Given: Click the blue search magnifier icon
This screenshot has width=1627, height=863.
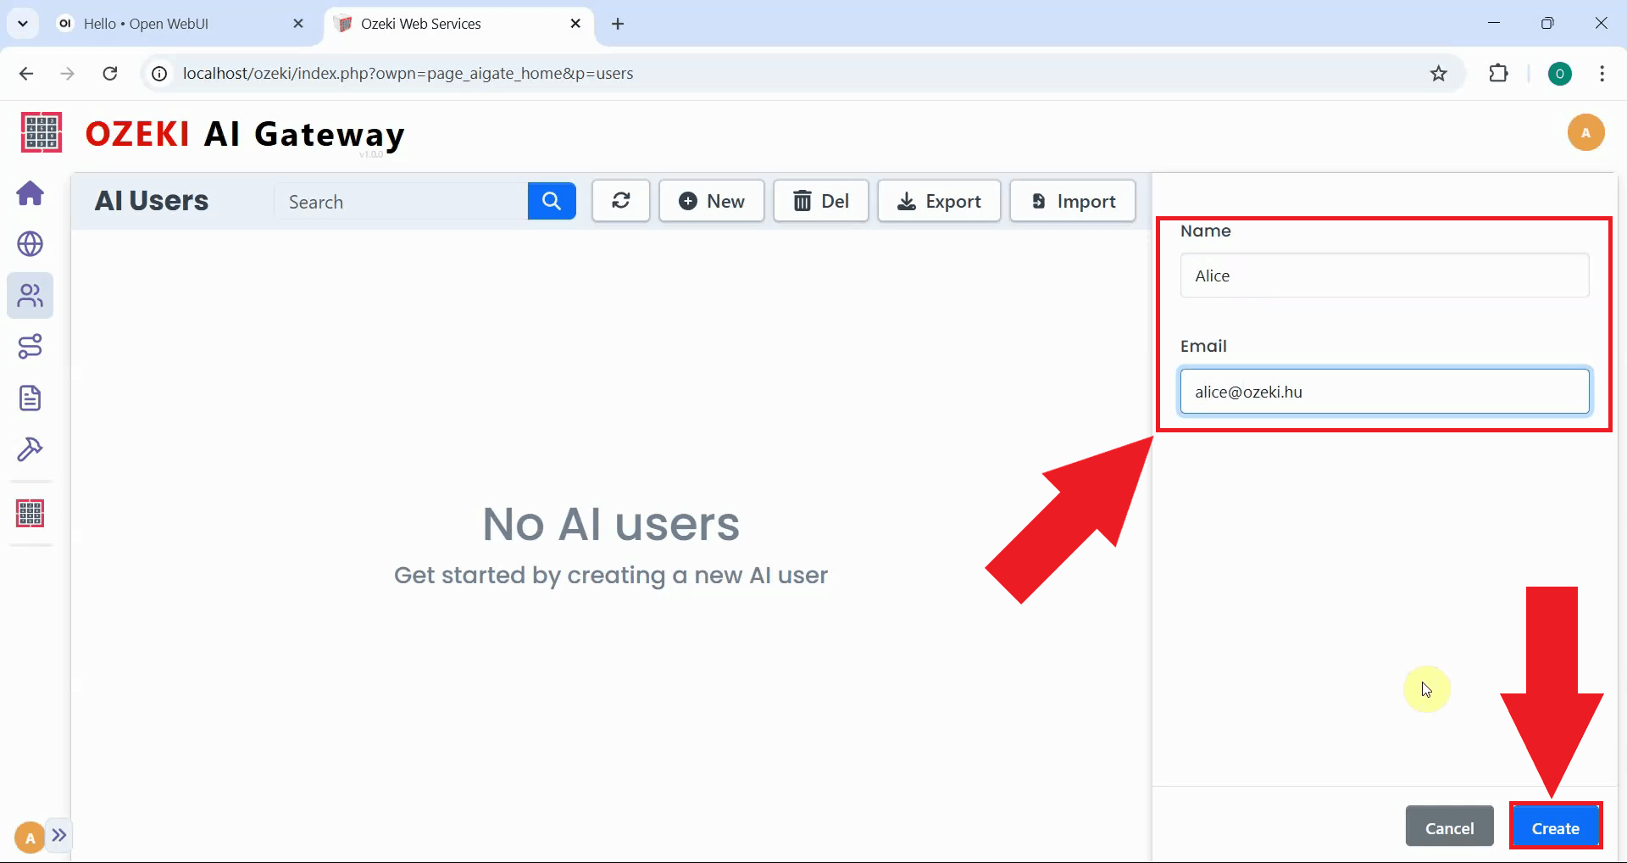Looking at the screenshot, I should (552, 201).
